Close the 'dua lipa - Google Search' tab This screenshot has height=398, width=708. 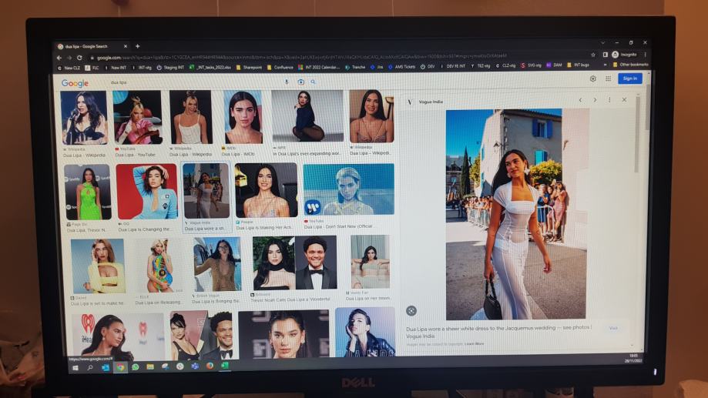point(125,46)
